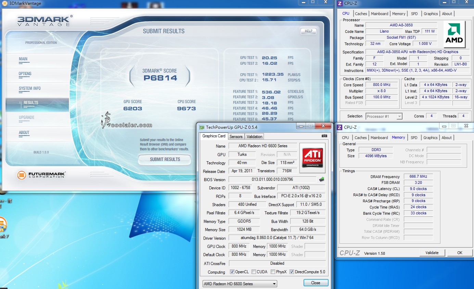
Task: Click the 3DMark score P6814
Action: point(160,78)
